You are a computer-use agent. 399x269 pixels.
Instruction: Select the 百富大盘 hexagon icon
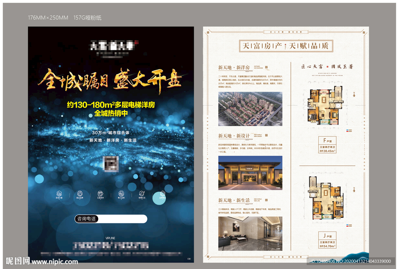[x=58, y=193]
